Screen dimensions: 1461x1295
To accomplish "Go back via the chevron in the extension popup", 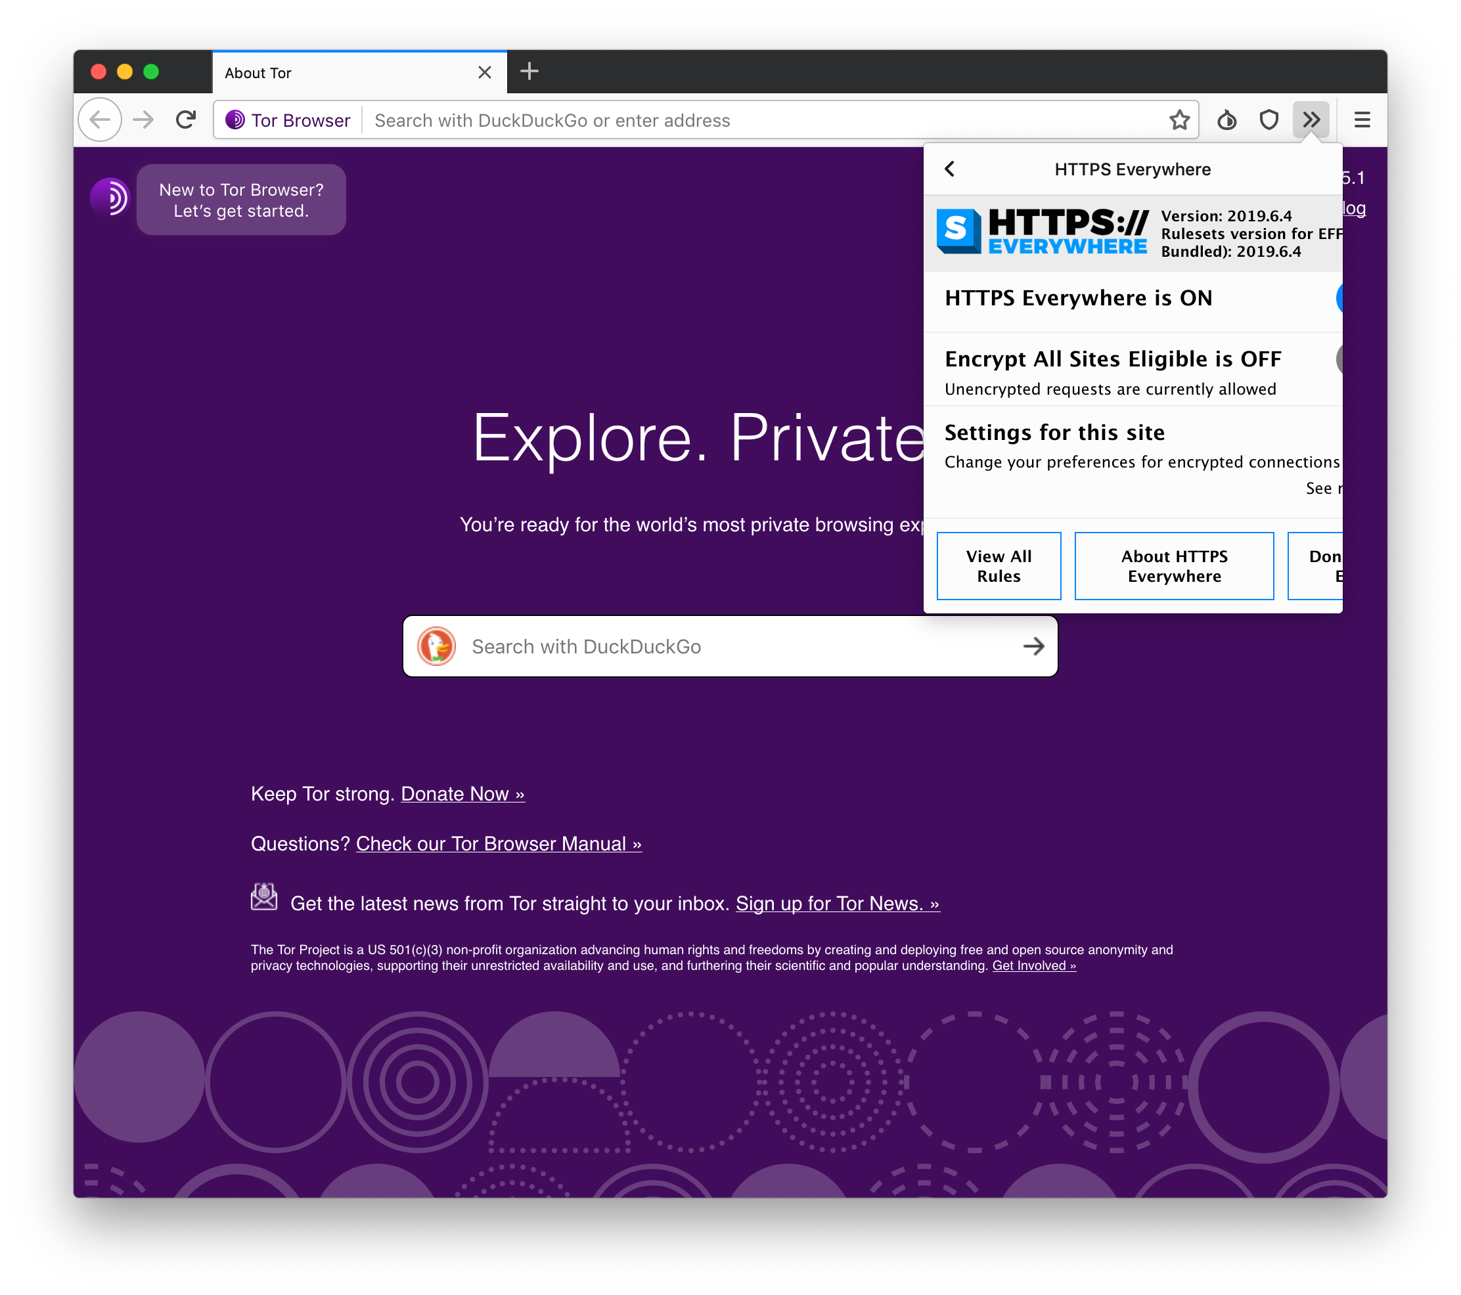I will point(950,169).
